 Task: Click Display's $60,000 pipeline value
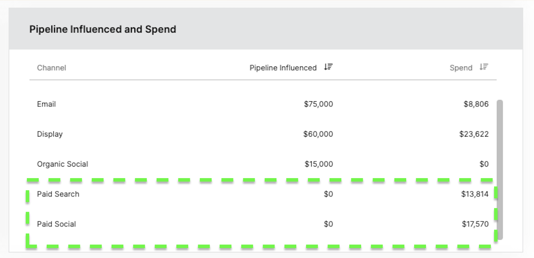(318, 134)
